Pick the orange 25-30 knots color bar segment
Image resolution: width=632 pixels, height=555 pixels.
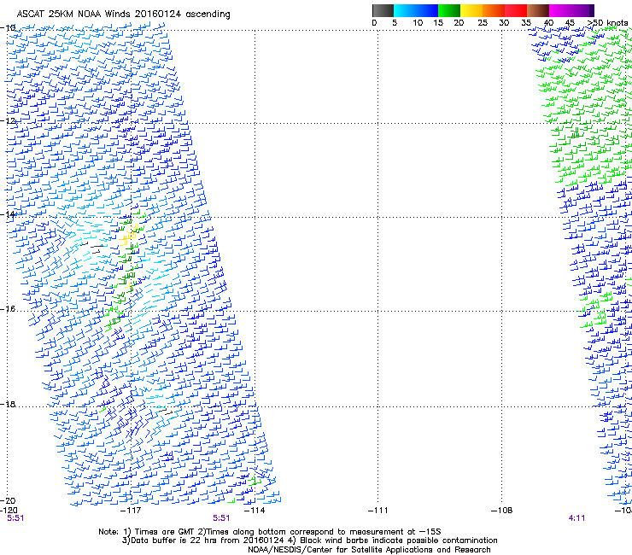494,10
